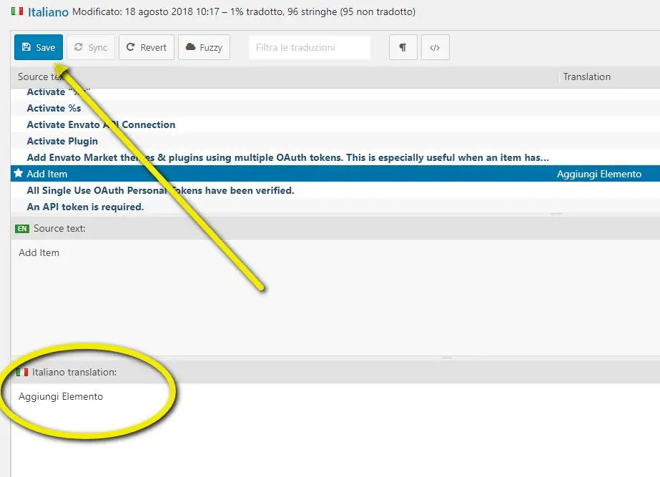Select 'Add Envato Market themes & plugins' row
This screenshot has height=477, width=660.
pos(335,157)
